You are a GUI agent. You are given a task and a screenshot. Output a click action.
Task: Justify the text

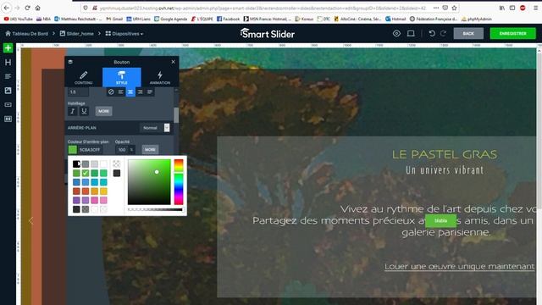click(150, 92)
